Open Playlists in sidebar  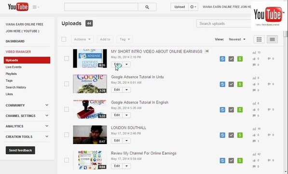11,74
